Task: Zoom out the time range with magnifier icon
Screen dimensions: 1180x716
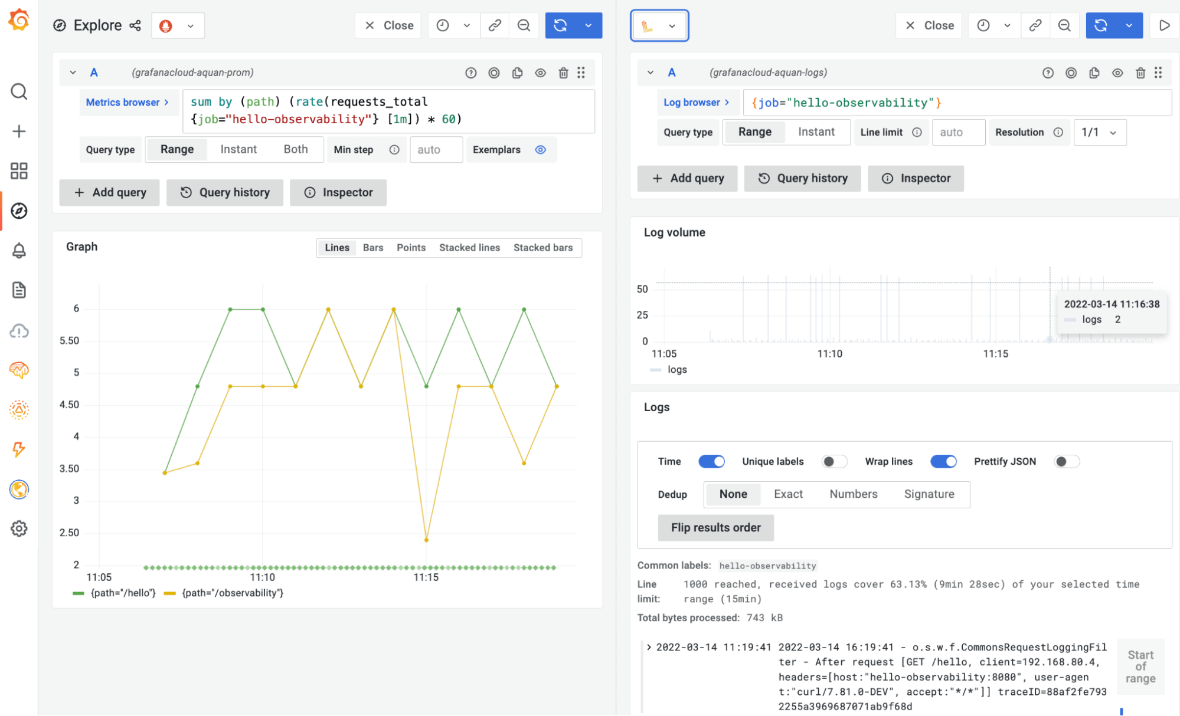Action: tap(524, 25)
